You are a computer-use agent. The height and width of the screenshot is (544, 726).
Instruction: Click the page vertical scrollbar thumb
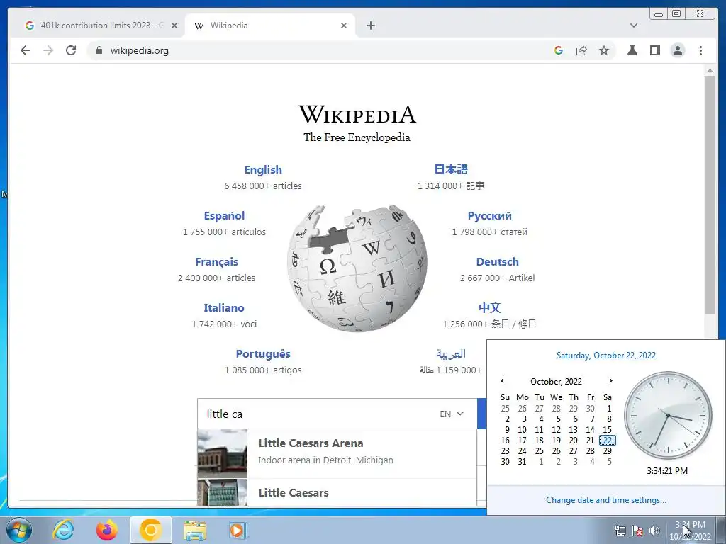(710, 195)
